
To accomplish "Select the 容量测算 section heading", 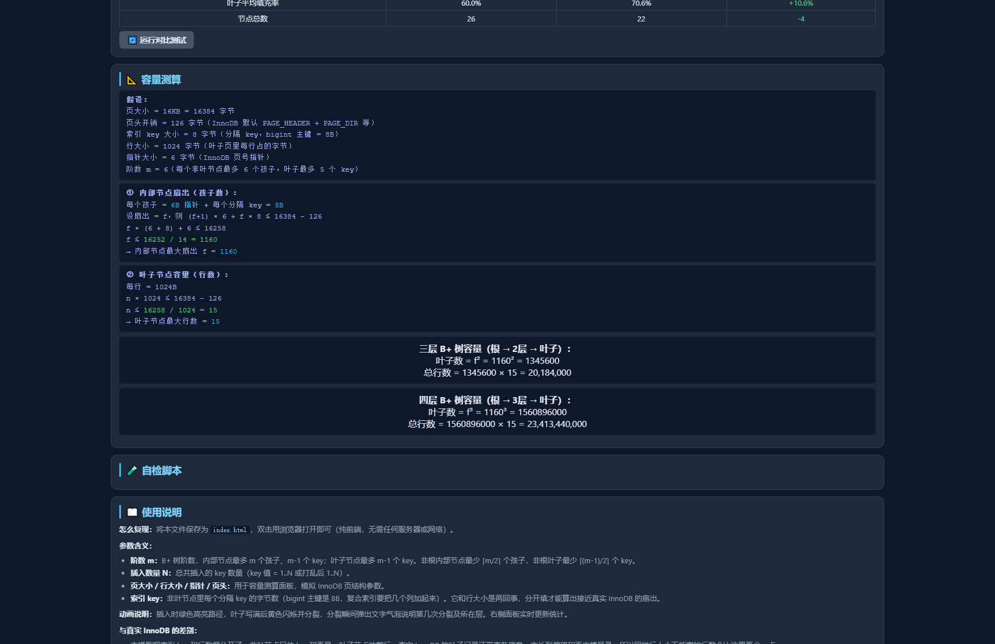I will [x=161, y=80].
